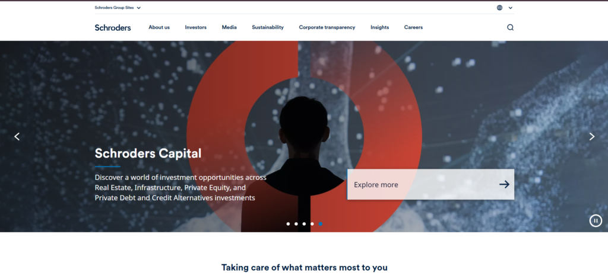Go to next carousel slide arrow

tap(592, 136)
